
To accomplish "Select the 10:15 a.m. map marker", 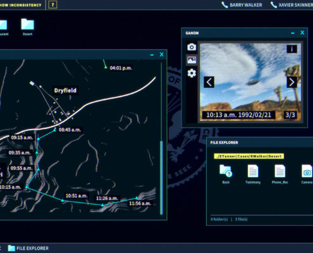I will (x=27, y=187).
